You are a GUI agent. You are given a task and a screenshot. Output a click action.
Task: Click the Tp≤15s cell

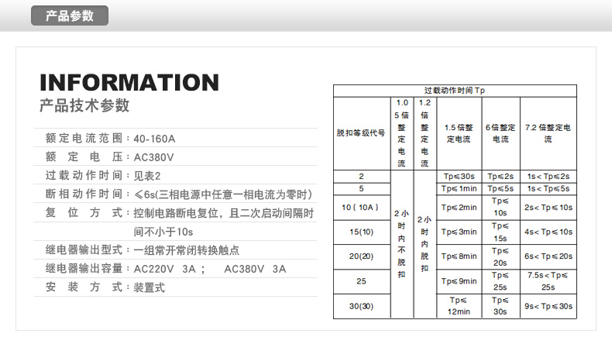coord(500,232)
